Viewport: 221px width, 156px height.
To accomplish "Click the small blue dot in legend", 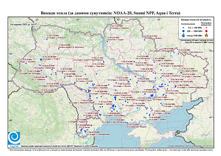I will coord(184,28).
